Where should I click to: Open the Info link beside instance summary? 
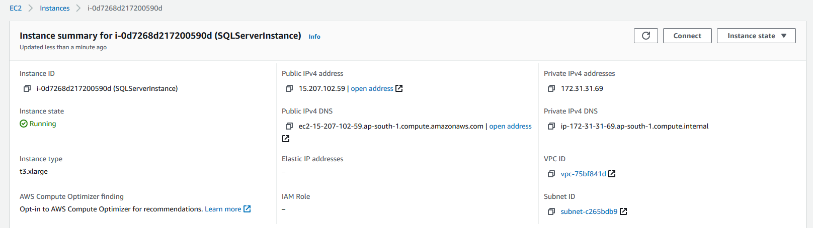[x=314, y=37]
